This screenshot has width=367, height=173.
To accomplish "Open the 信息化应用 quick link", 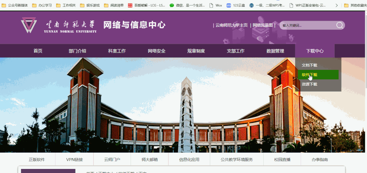I will point(189,160).
